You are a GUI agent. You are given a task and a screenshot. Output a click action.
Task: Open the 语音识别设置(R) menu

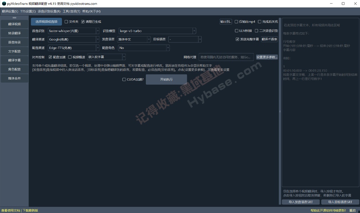click(49, 11)
